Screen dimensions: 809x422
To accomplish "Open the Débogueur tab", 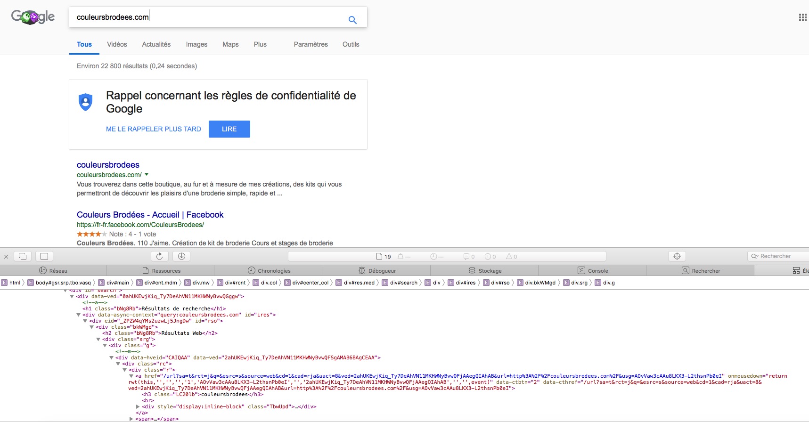I will (x=377, y=271).
